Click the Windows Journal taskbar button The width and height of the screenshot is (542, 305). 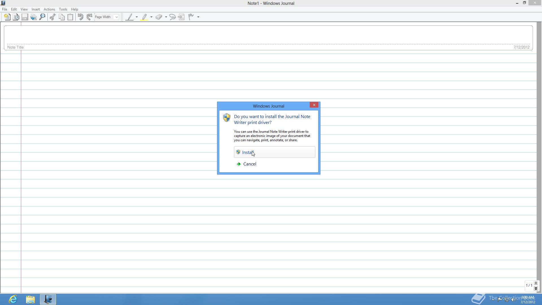click(48, 299)
